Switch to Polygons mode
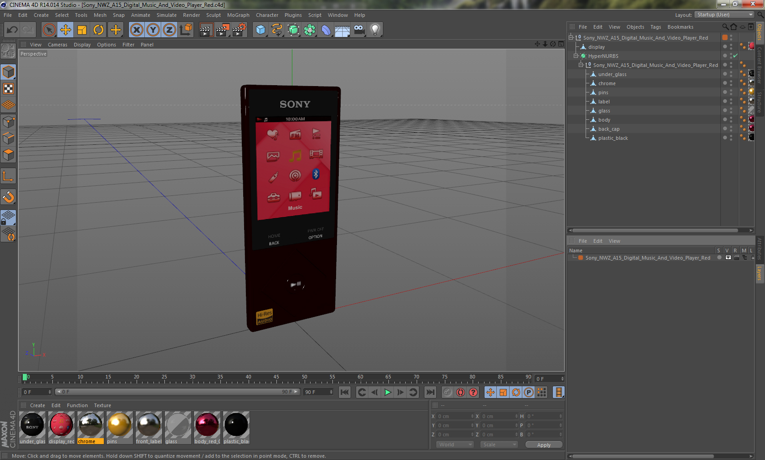765x460 pixels. pyautogui.click(x=8, y=155)
